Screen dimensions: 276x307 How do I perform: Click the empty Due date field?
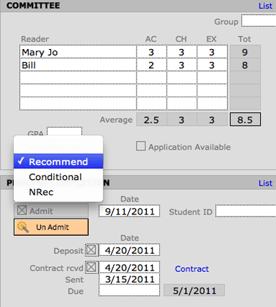pyautogui.click(x=130, y=290)
